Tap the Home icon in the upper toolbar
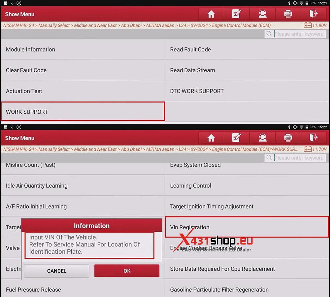 pos(211,14)
